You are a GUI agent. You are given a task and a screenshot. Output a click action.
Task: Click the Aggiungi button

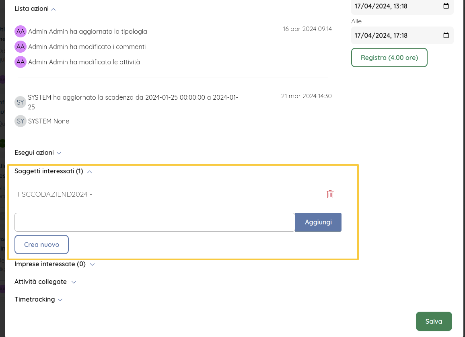click(318, 222)
